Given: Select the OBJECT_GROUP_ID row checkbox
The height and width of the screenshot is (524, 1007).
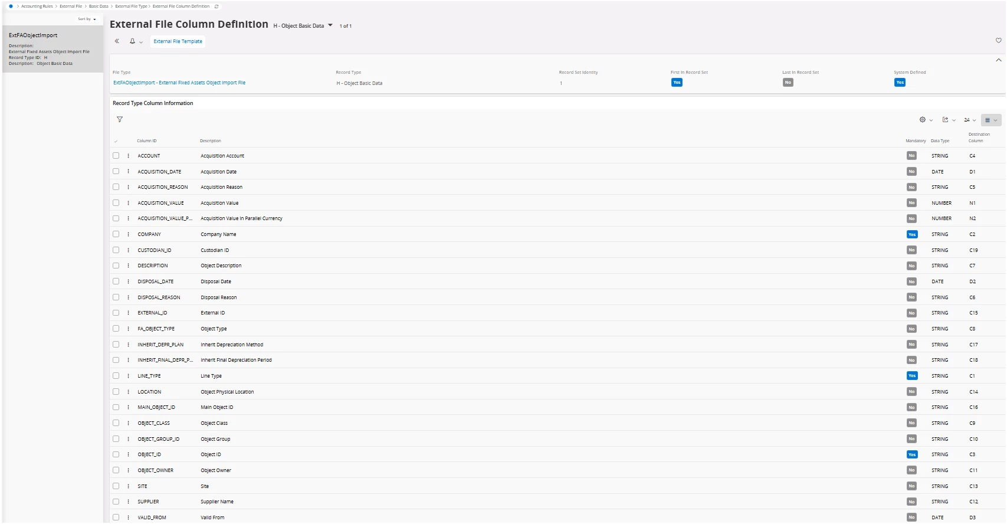Looking at the screenshot, I should (x=116, y=439).
